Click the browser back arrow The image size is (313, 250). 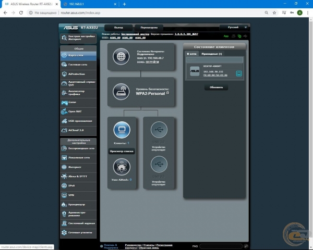(5, 12)
